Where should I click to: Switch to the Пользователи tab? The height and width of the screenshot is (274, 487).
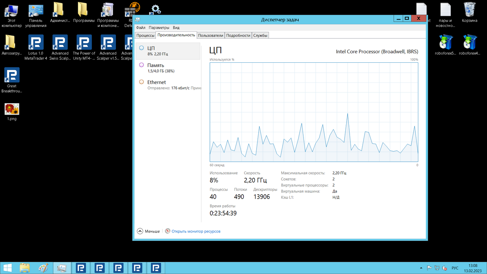[x=211, y=36]
